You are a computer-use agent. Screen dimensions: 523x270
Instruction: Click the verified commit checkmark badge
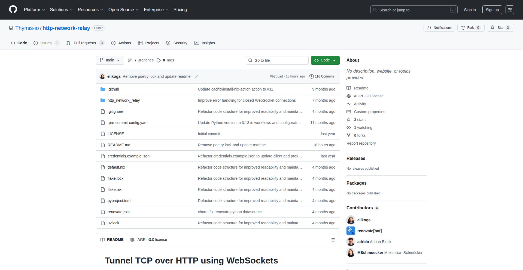[196, 76]
